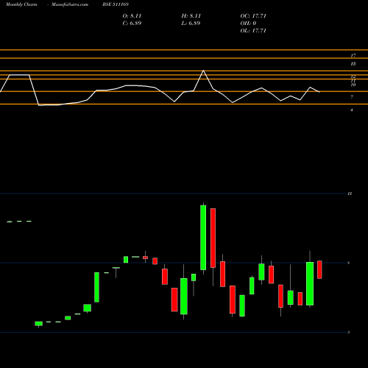Click the candlestick axis label "13"
Screen dimensions: 368x368
(350, 194)
